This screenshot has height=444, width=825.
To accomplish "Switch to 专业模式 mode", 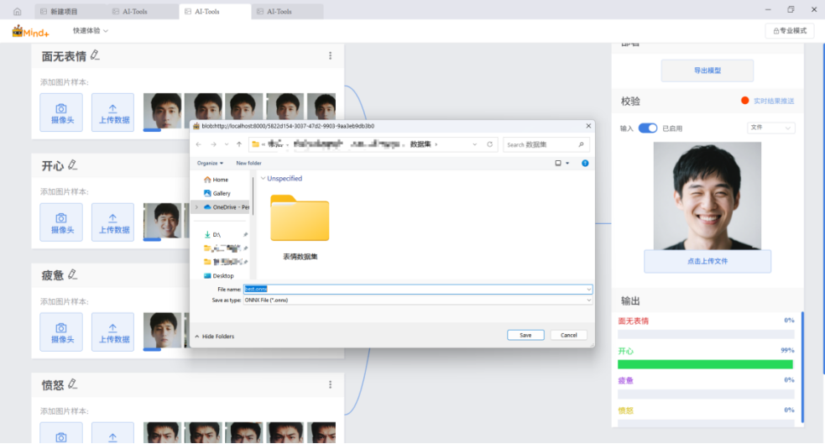I will pyautogui.click(x=789, y=31).
